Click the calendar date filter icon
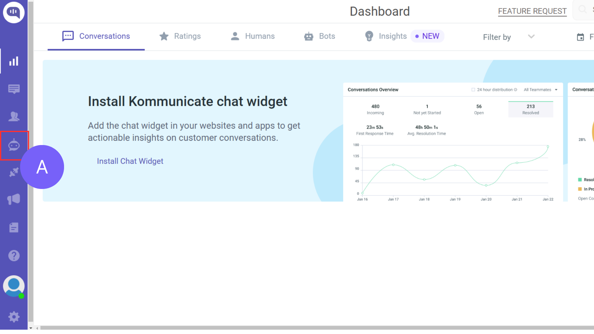 pyautogui.click(x=581, y=36)
